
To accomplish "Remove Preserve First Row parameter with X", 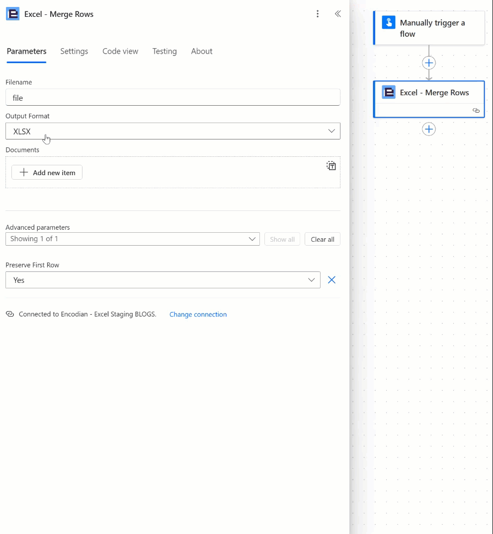I will click(x=331, y=280).
